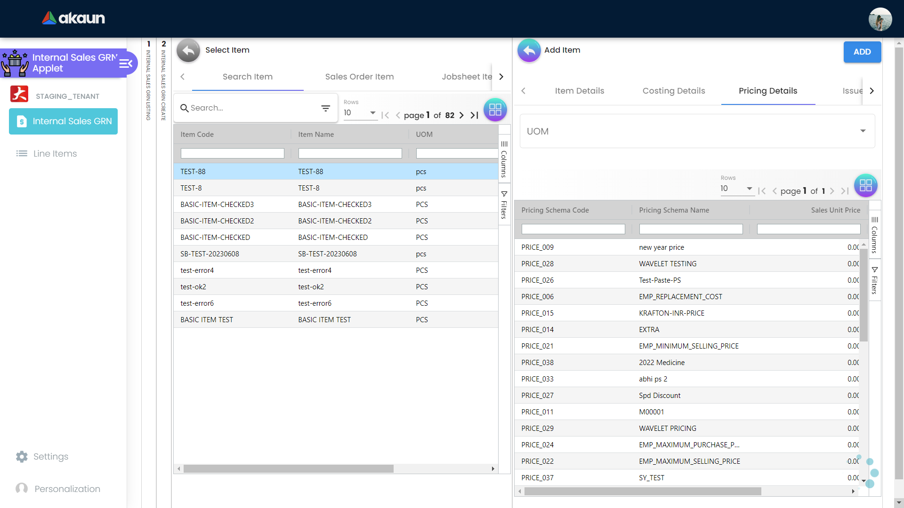Open search filter options icon
The image size is (904, 508).
[325, 108]
